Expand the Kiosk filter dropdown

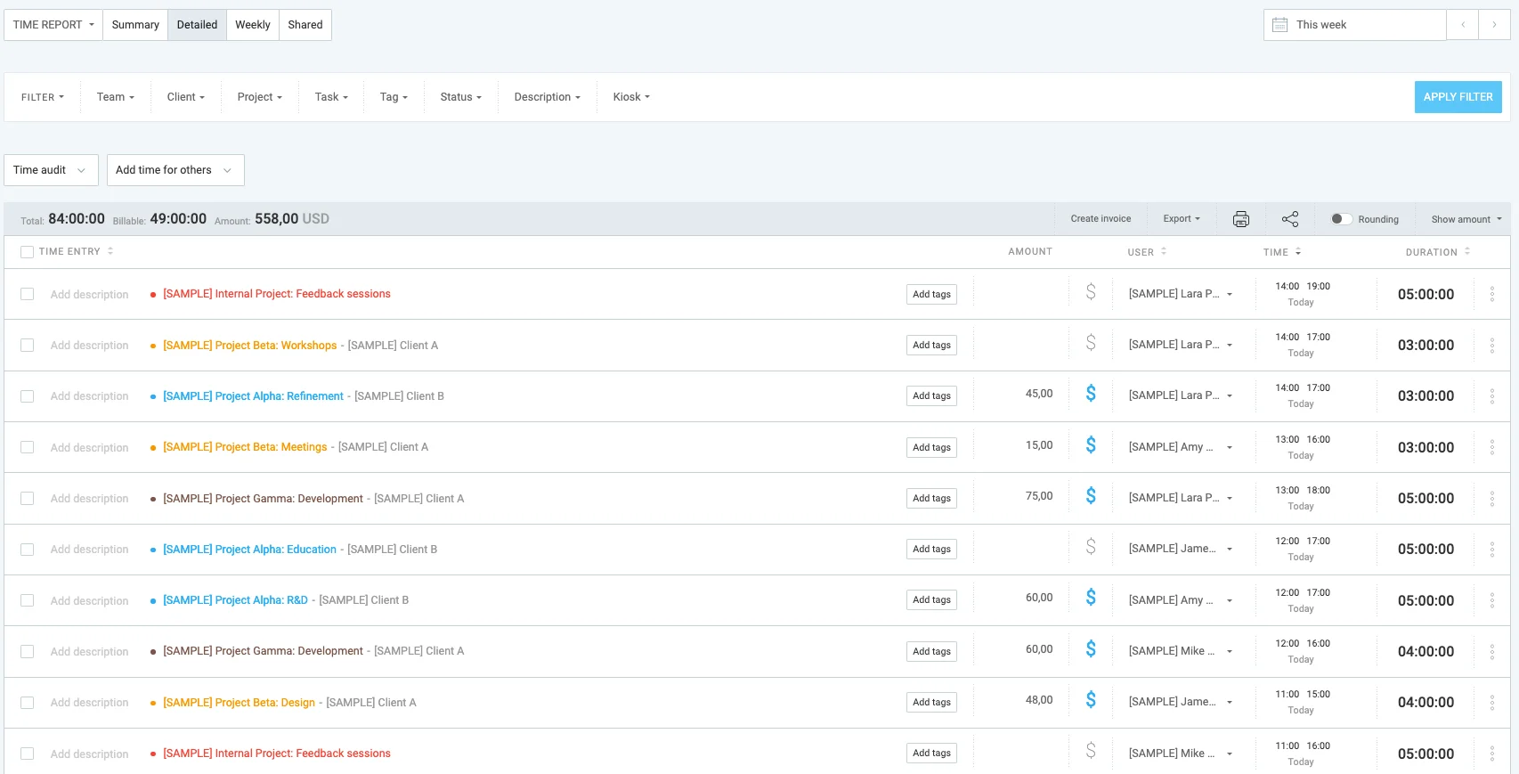click(x=631, y=97)
